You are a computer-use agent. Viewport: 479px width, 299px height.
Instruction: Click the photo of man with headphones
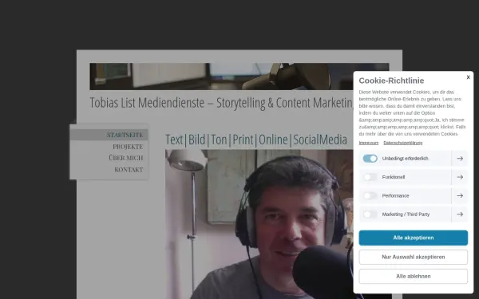(x=259, y=224)
